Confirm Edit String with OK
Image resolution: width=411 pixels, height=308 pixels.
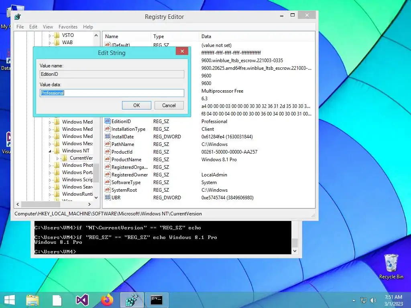tap(136, 105)
